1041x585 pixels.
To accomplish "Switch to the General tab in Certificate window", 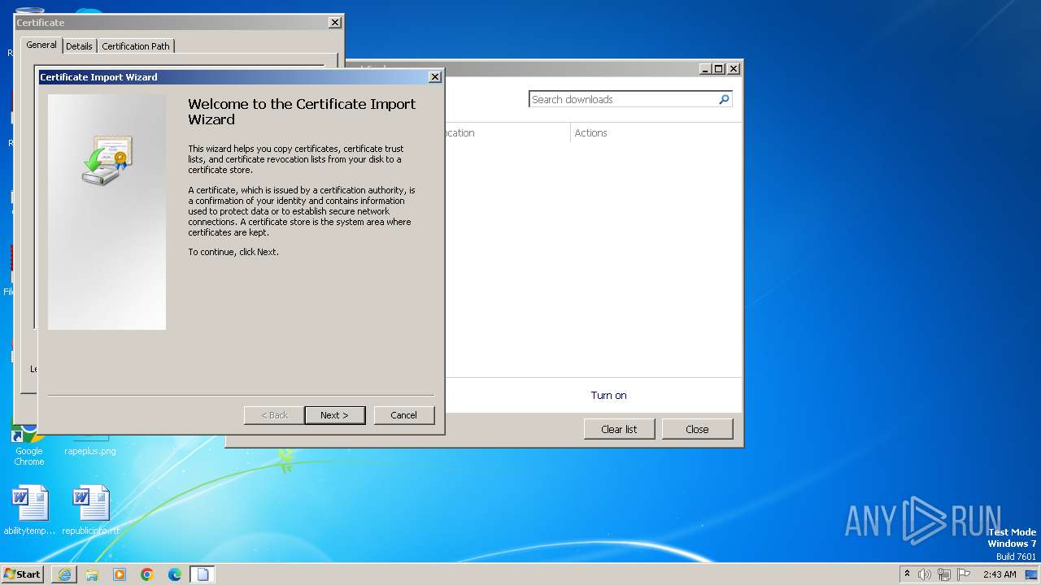I will point(41,45).
